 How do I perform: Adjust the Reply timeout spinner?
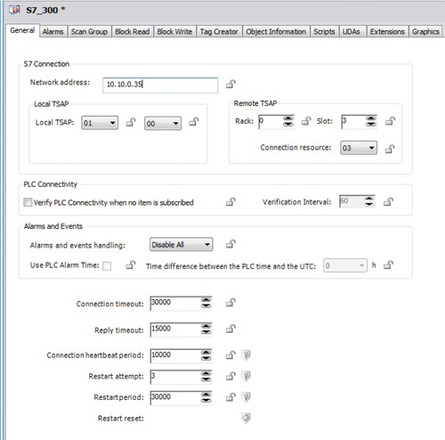click(206, 329)
